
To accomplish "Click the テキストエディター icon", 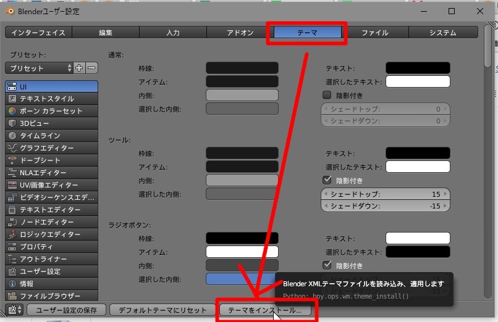I will [12, 210].
